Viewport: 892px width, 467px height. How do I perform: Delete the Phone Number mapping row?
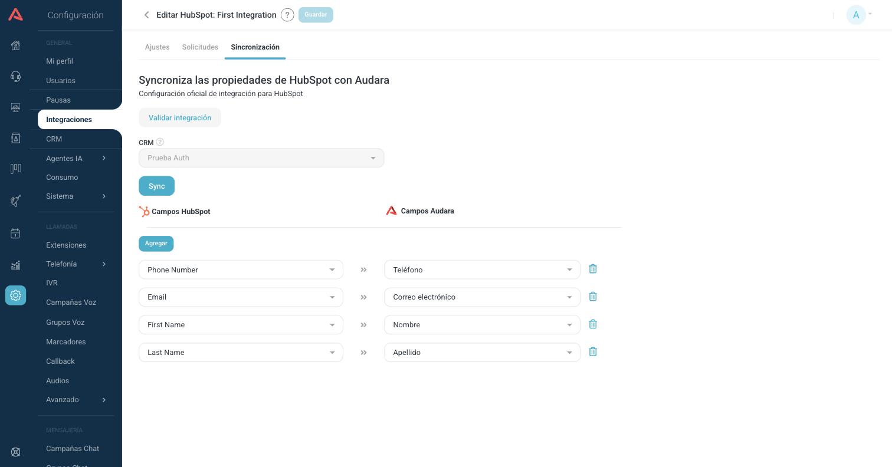click(x=593, y=269)
